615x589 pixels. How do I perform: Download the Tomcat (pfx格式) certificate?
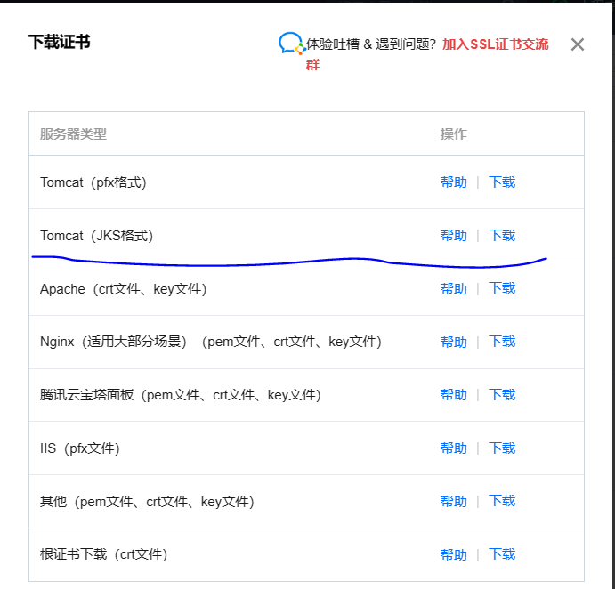[502, 182]
